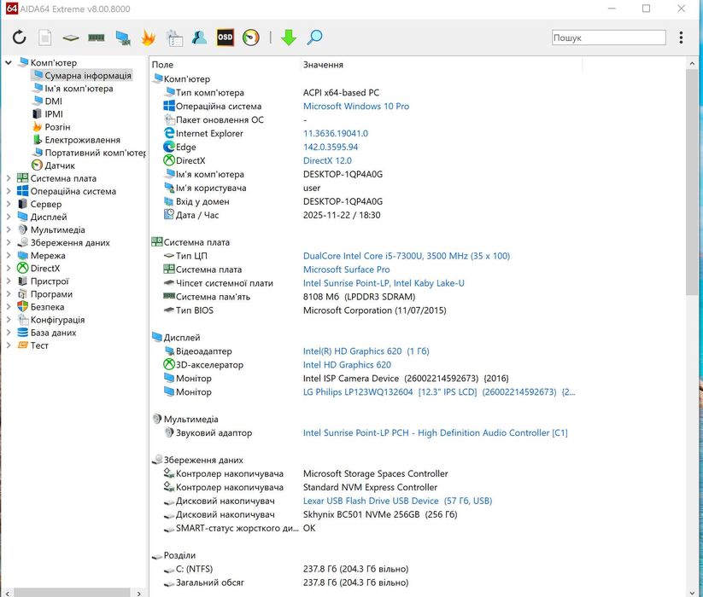
Task: Expand the Збереження даних tree node
Action: click(x=9, y=242)
